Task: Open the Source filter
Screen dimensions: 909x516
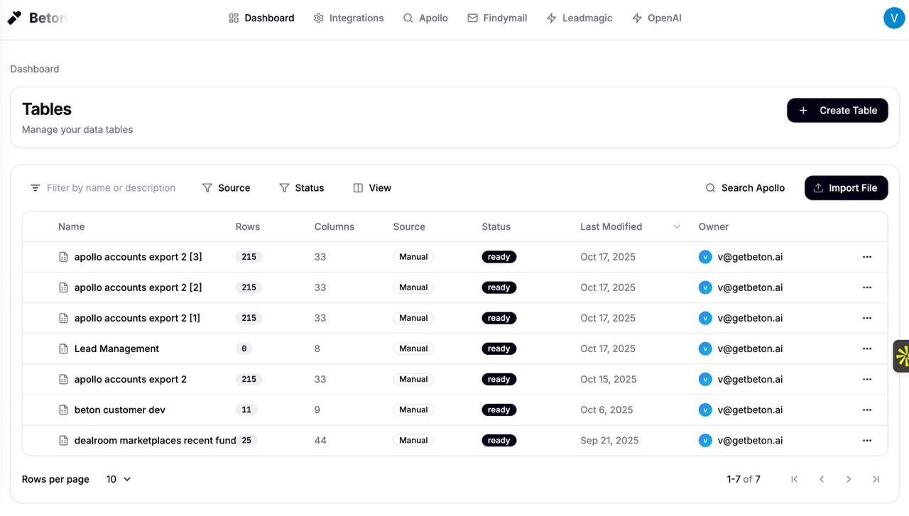Action: (227, 187)
